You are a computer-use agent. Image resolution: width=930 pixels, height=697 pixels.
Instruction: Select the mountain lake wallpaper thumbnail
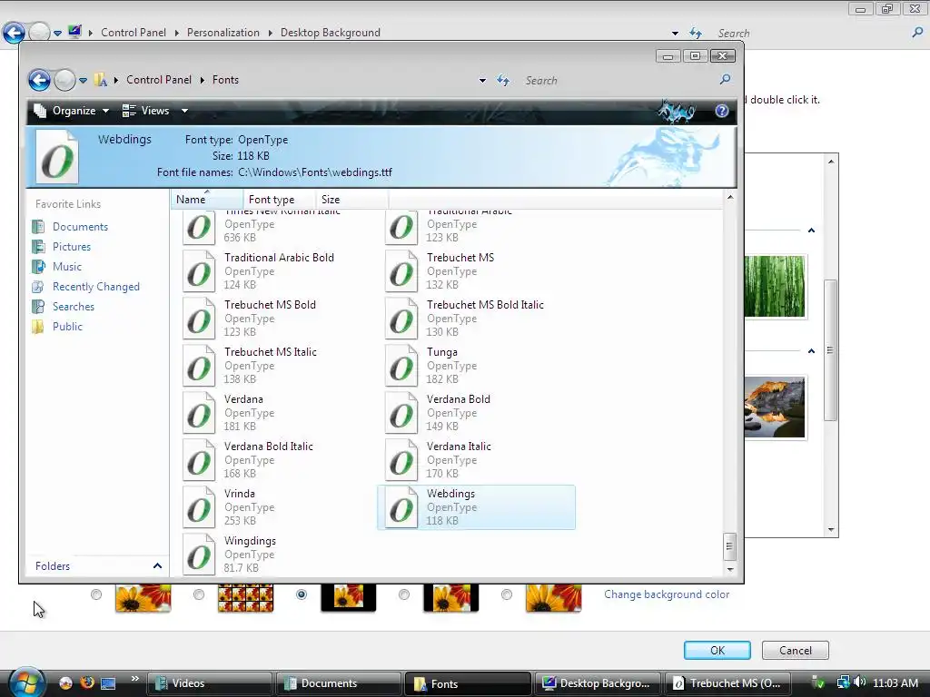click(775, 407)
